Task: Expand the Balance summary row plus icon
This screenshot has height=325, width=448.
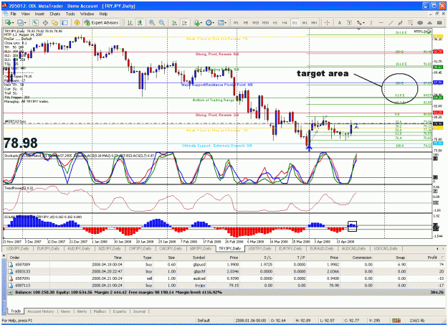Action: (10, 293)
